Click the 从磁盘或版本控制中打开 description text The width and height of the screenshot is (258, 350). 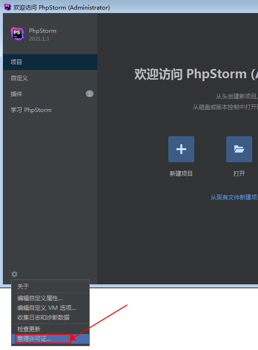225,107
